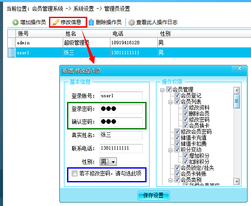Click the 账号 column header

39,34
